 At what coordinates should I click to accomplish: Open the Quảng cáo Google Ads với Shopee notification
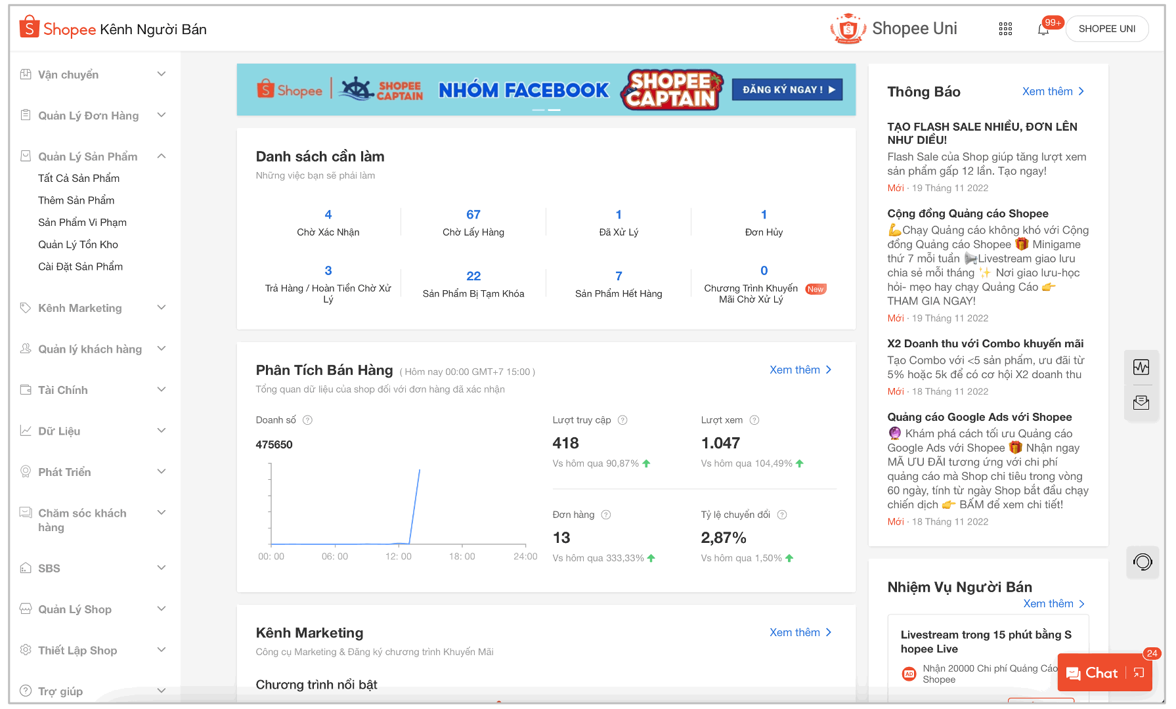(x=980, y=417)
